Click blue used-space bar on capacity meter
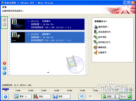Image resolution: width=136 pixels, height=101 pixels. (x=6, y=89)
